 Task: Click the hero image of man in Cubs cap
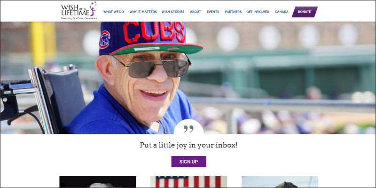pos(188,78)
